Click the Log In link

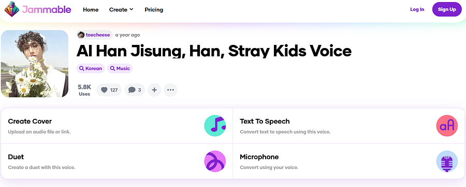417,9
